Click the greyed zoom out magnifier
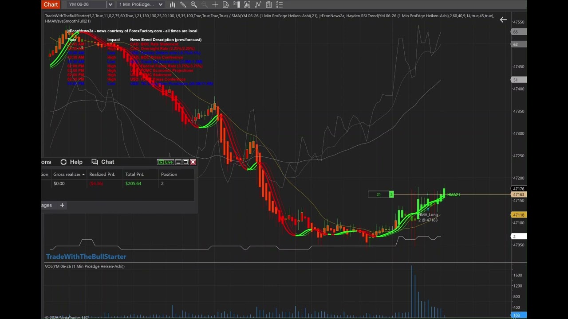 (204, 4)
